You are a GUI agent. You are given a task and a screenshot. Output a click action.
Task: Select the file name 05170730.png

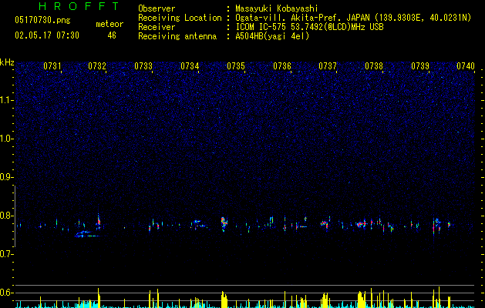tap(42, 21)
